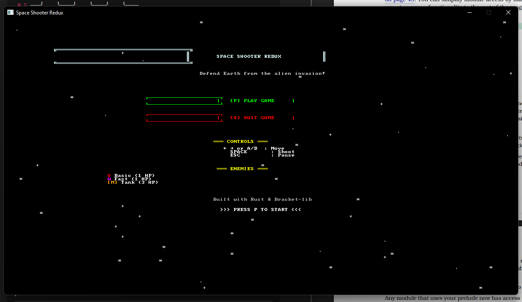Screen dimensions: 522x302
Task: Click the red indicator beside QUIT GAME
Action: coord(293,117)
